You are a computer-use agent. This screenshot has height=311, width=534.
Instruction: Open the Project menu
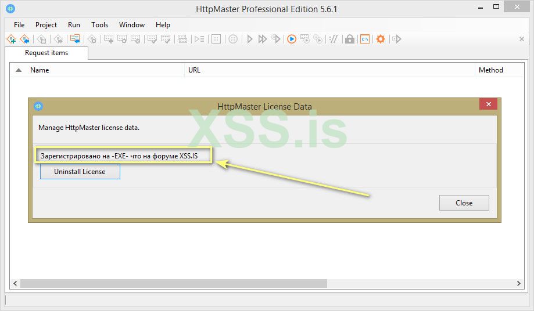tap(46, 25)
